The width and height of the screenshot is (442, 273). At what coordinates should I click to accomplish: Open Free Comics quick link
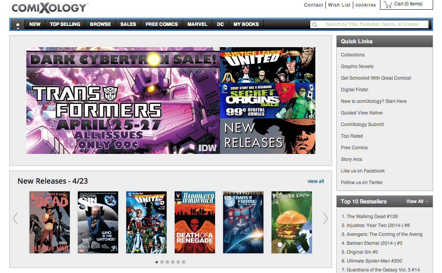tap(354, 148)
